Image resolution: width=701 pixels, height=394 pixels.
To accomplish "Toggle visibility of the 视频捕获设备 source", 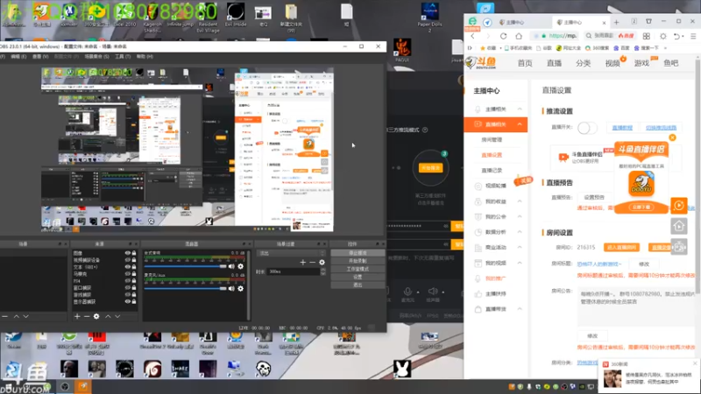I will (x=127, y=260).
